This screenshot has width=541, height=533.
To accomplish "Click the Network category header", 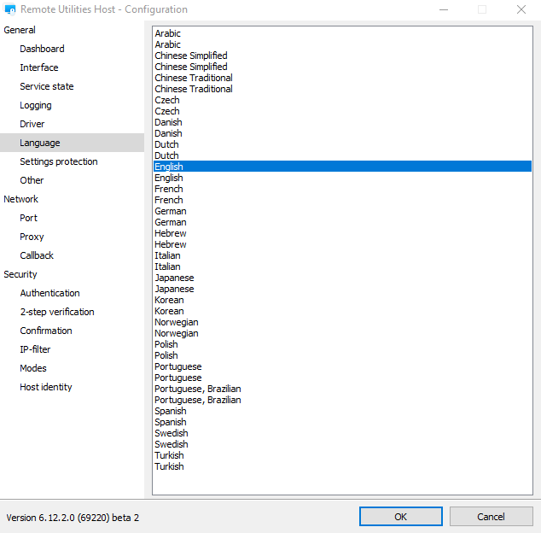I will tap(21, 199).
